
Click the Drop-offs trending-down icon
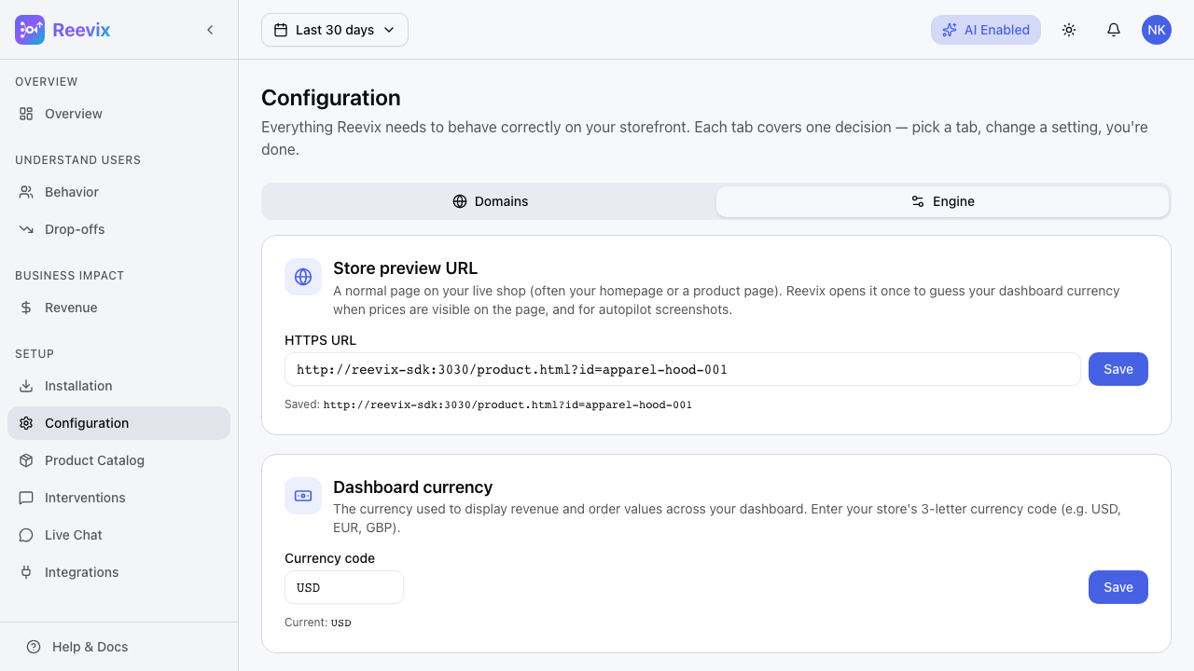pyautogui.click(x=26, y=229)
